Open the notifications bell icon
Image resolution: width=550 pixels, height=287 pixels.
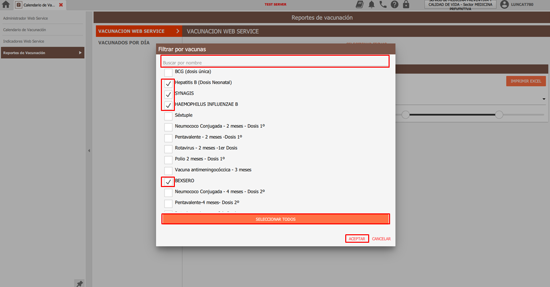coord(372,4)
